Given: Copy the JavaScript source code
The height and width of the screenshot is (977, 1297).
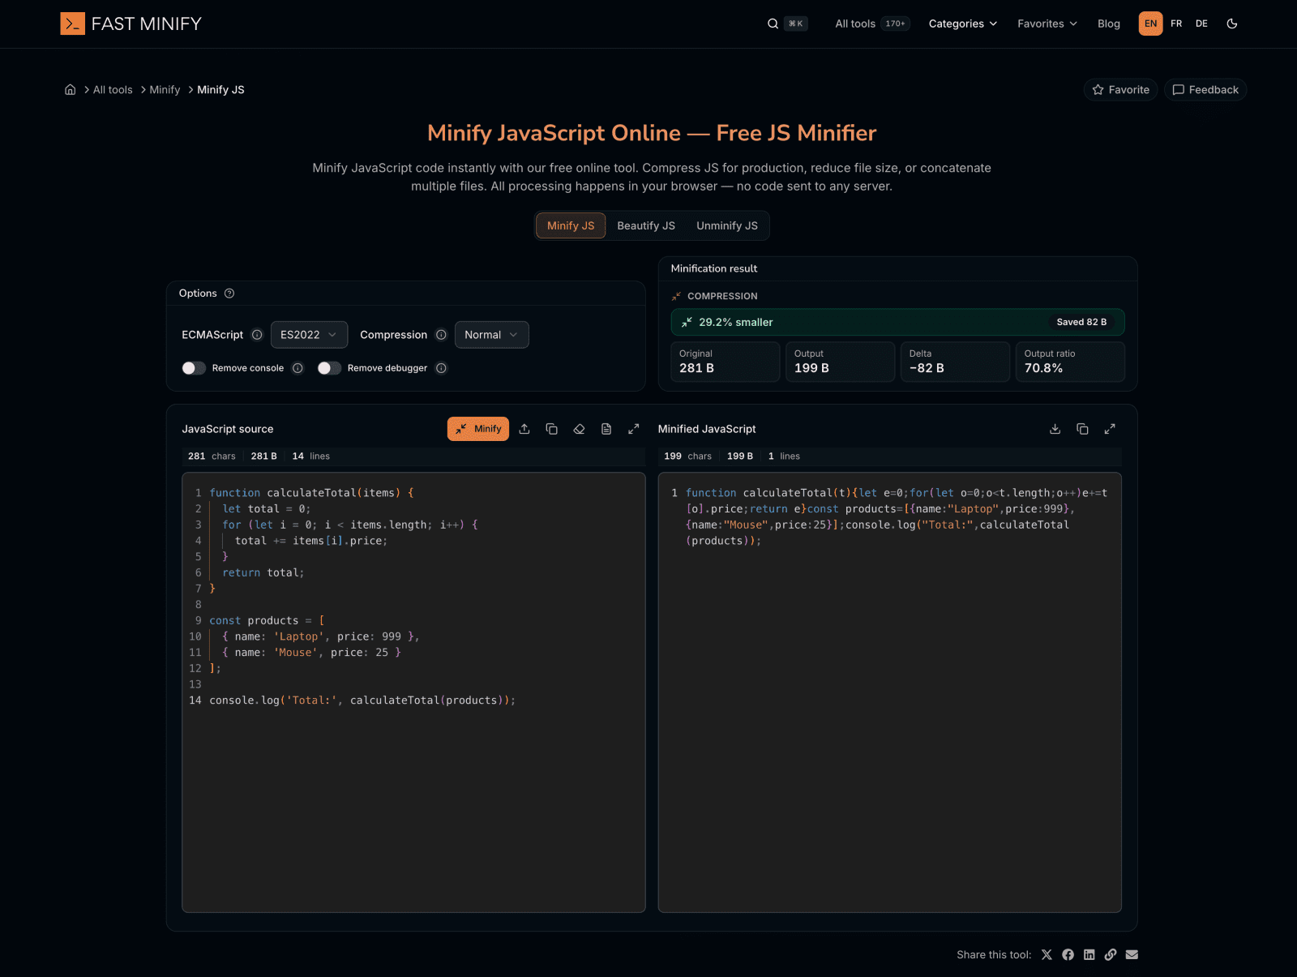Looking at the screenshot, I should point(552,429).
